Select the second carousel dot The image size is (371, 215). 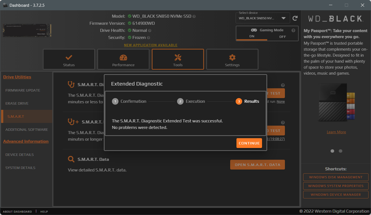[x=340, y=151]
